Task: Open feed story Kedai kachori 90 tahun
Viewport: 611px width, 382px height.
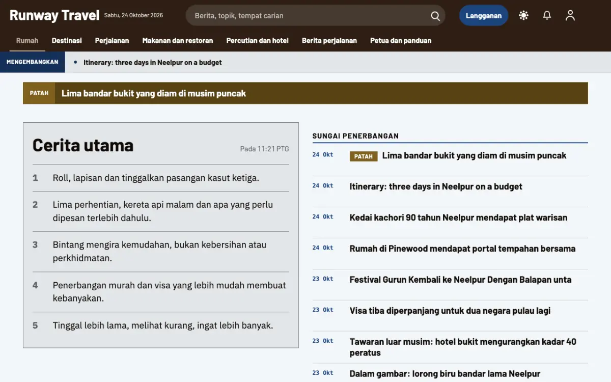Action: (x=458, y=218)
